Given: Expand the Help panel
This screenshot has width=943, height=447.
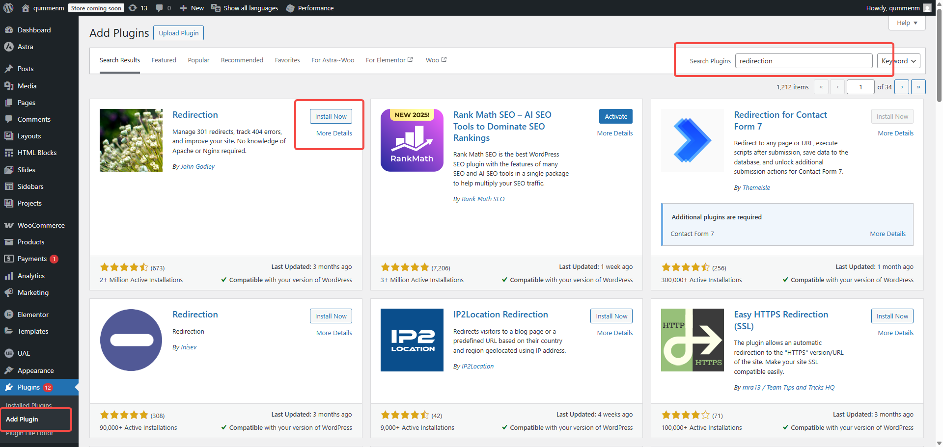Looking at the screenshot, I should pyautogui.click(x=907, y=23).
